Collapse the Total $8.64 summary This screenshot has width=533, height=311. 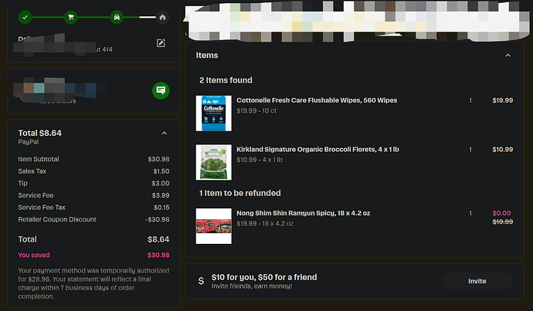(165, 133)
